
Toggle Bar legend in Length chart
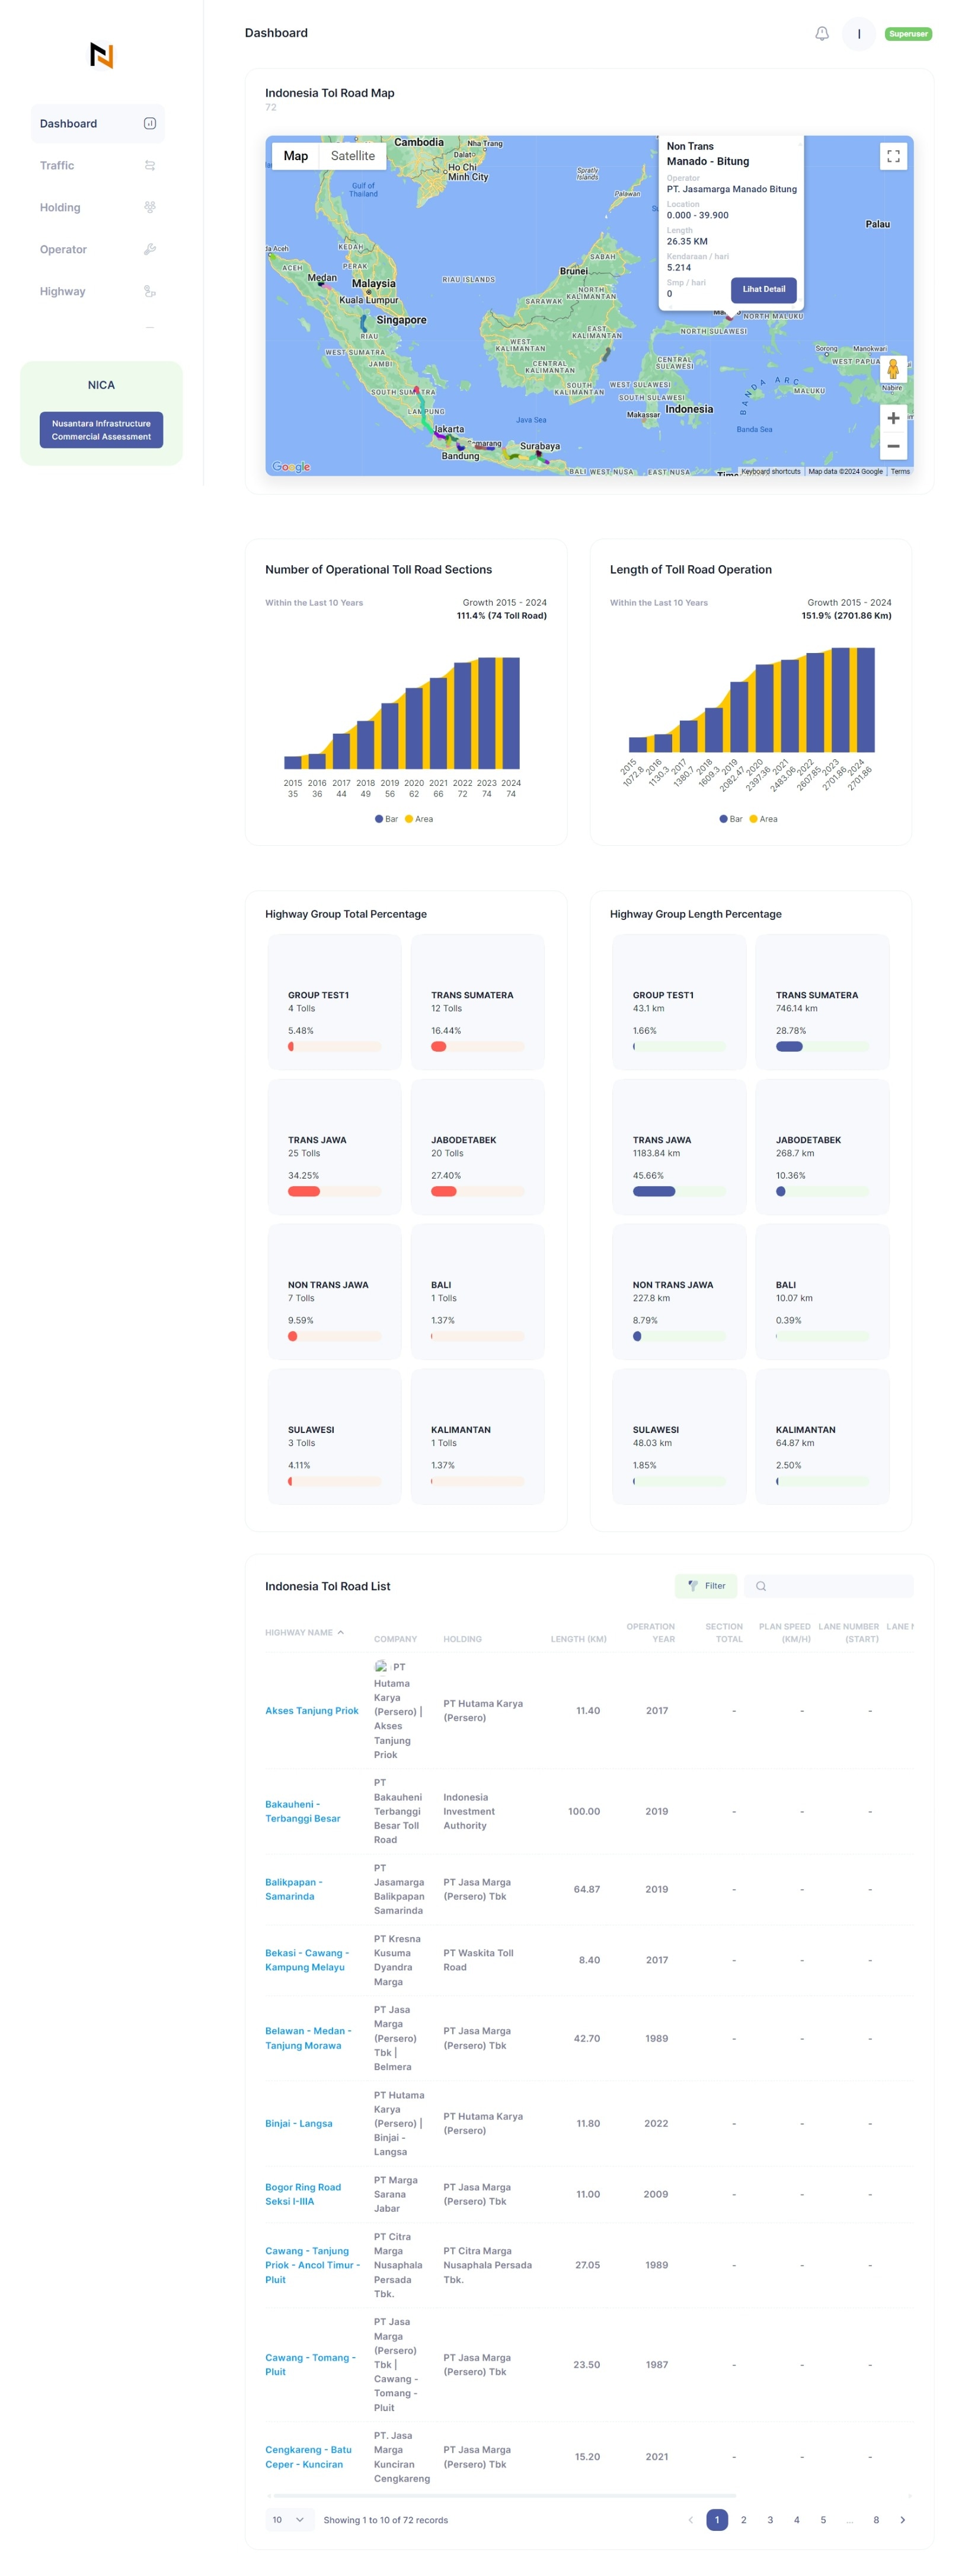(731, 819)
